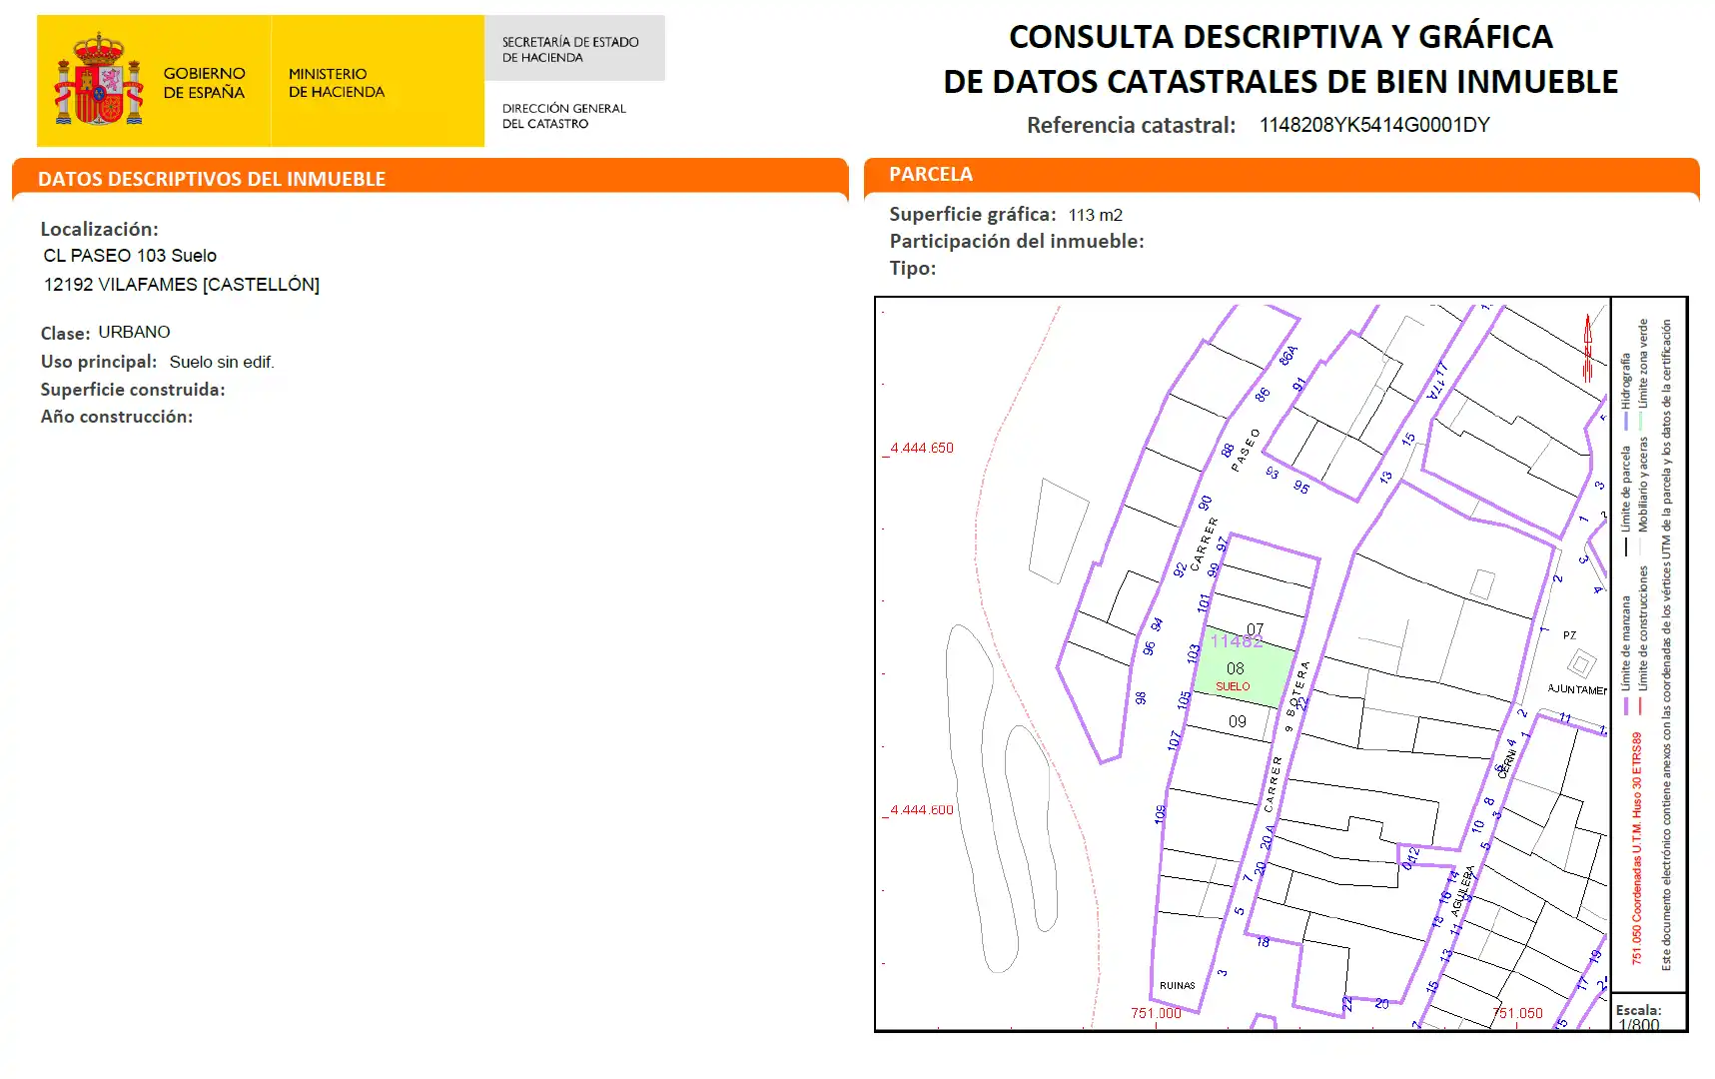This screenshot has width=1715, height=1079.
Task: Click the Uso principal label
Action: click(99, 362)
